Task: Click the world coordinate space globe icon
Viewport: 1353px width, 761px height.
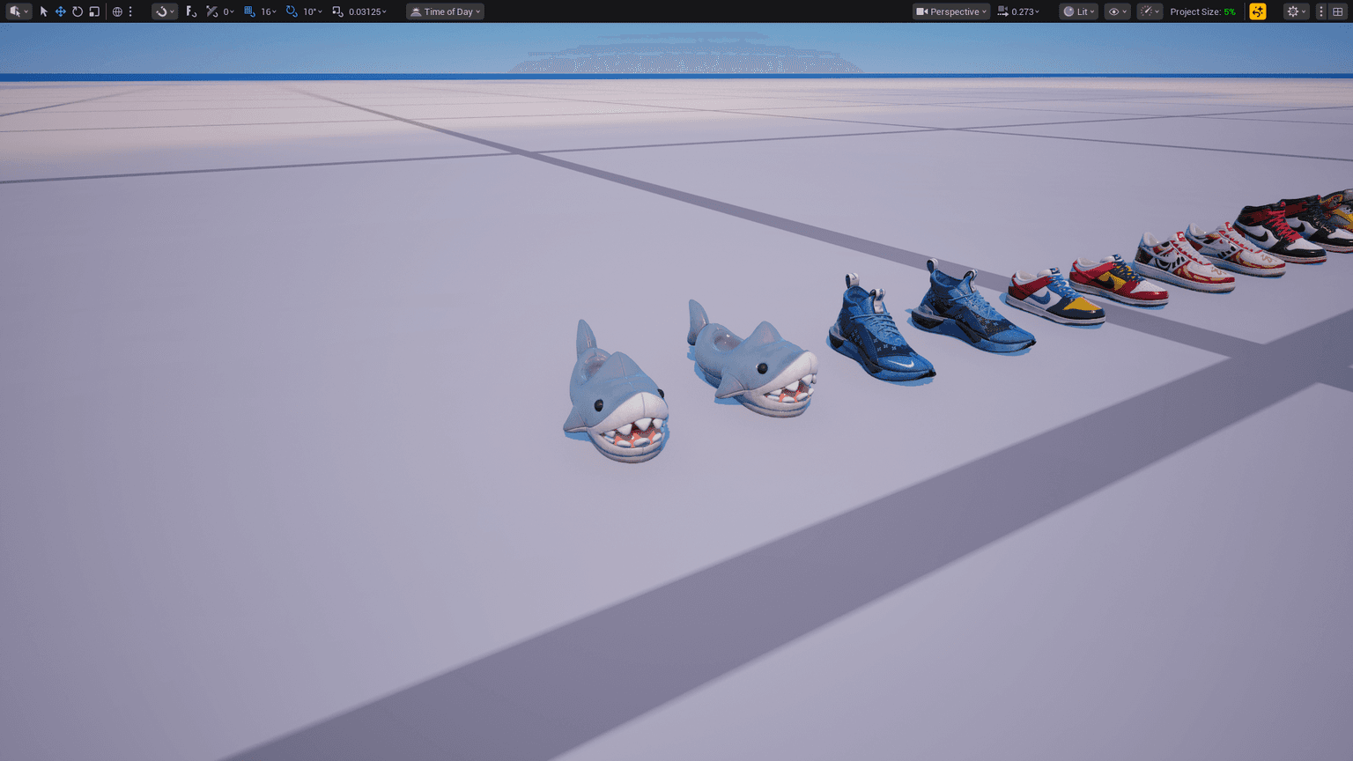Action: point(117,11)
